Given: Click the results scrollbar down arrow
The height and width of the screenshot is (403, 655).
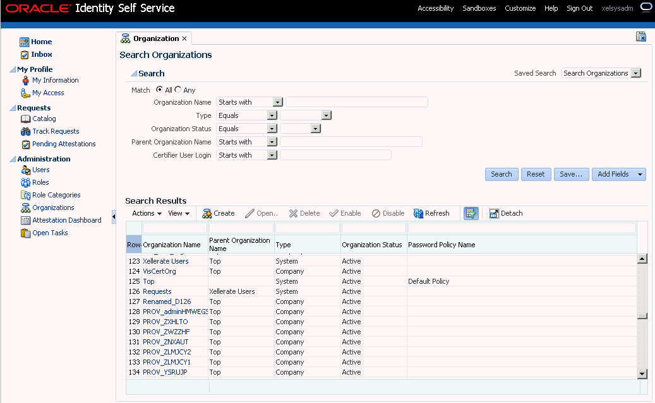Looking at the screenshot, I should coord(642,373).
